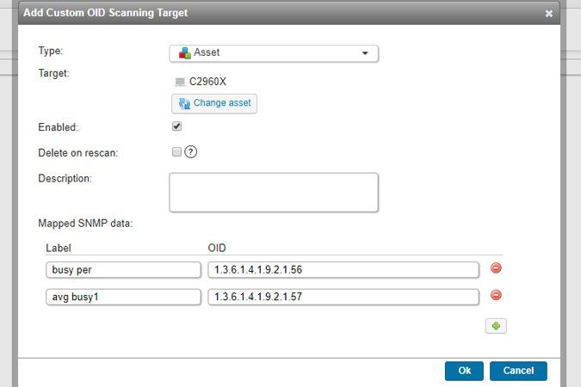Click the OID field ending in .57
The width and height of the screenshot is (581, 387).
343,297
